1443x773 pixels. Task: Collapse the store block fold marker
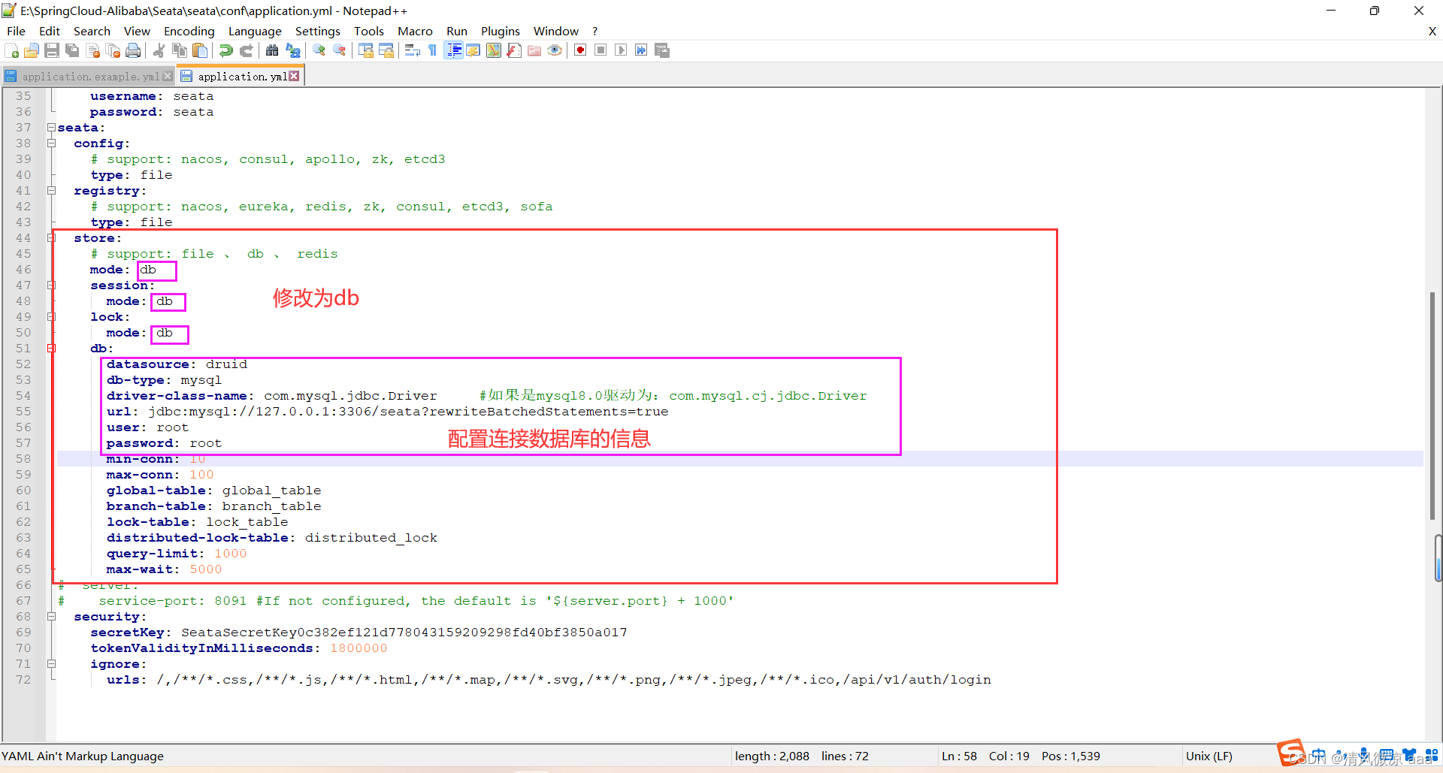(51, 238)
